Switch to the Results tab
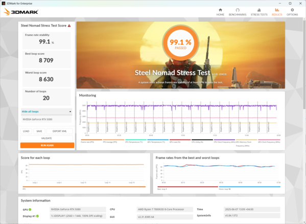306x224 pixels. pos(277,12)
